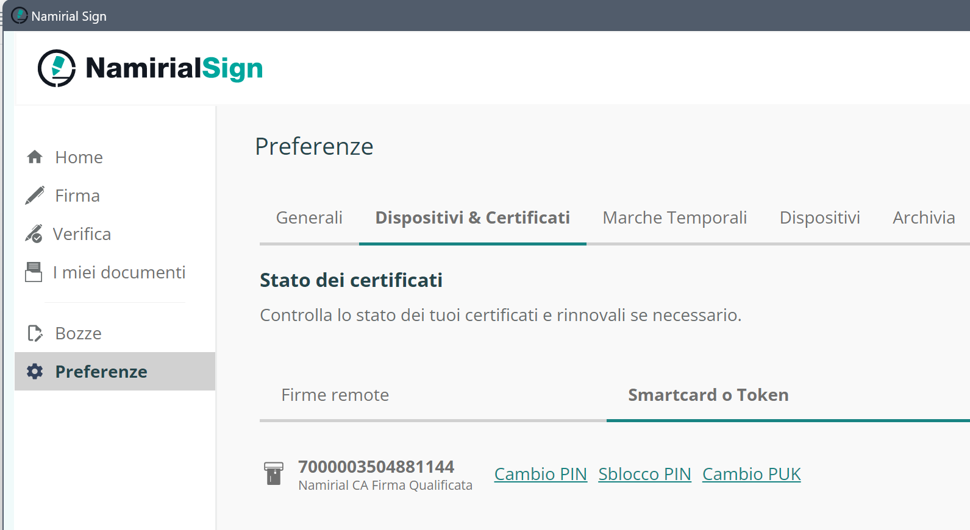Click the Preferenze gear icon
970x530 pixels.
click(35, 372)
